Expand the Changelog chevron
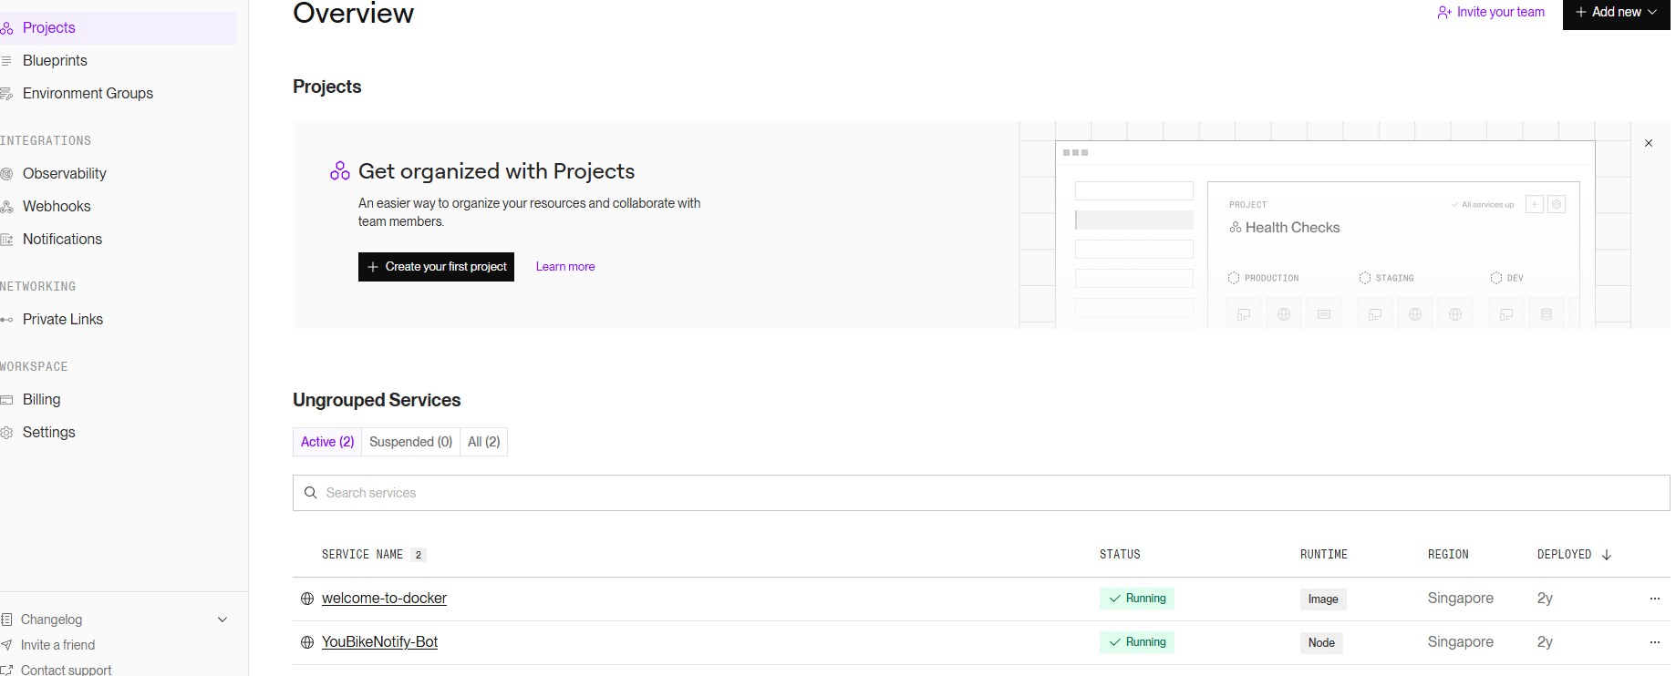 coord(222,620)
